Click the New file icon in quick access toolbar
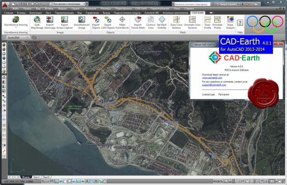Viewport: 287px width, 185px height. pyautogui.click(x=13, y=4)
